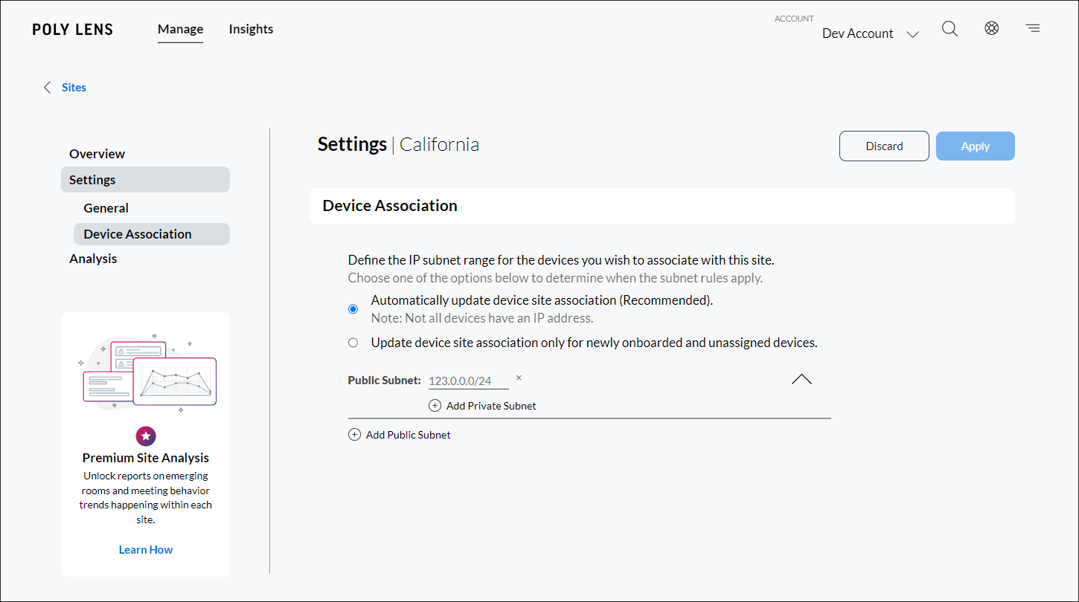Collapse the public subnet section chevron
The image size is (1079, 602).
801,380
